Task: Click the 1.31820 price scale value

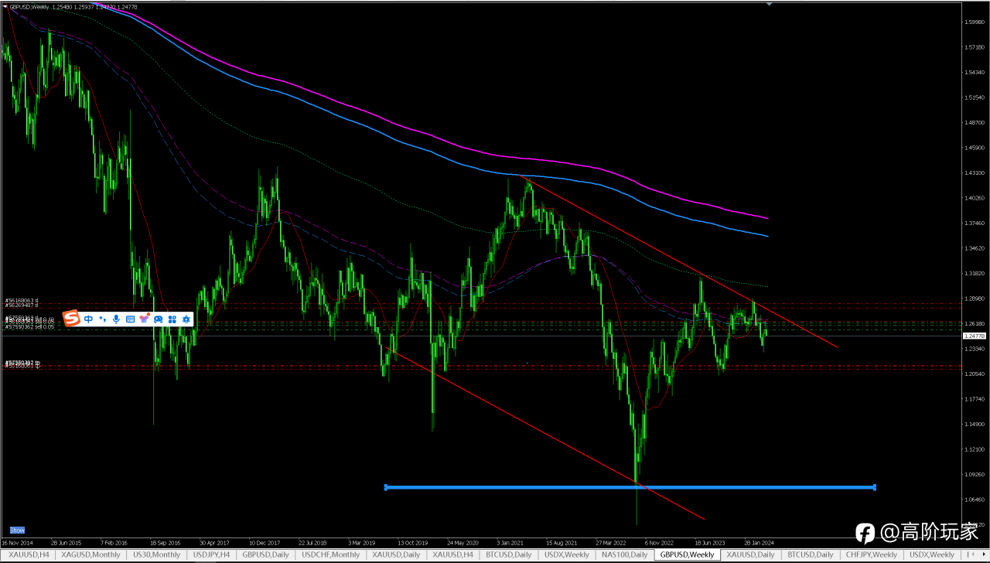Action: pyautogui.click(x=974, y=274)
